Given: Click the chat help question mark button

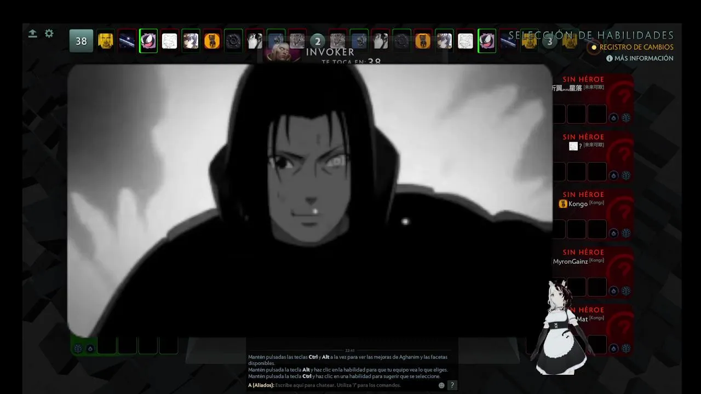Looking at the screenshot, I should tap(452, 385).
